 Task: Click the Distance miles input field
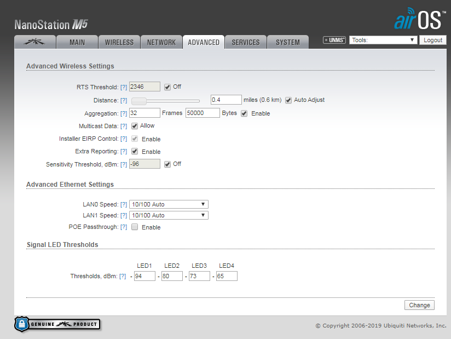click(226, 100)
